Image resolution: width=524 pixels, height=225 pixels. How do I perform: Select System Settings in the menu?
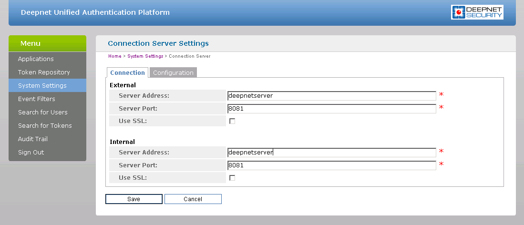(42, 86)
